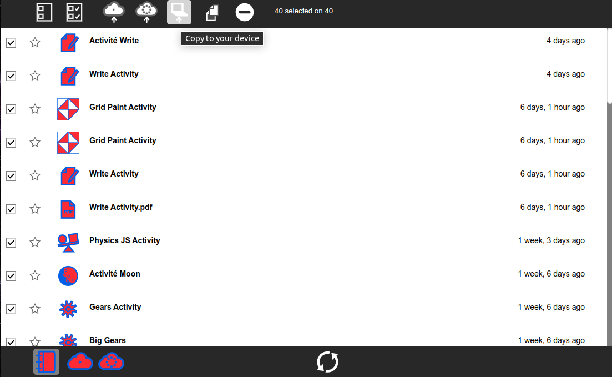This screenshot has height=377, width=612.
Task: Click the Copy to your device icon
Action: (179, 12)
